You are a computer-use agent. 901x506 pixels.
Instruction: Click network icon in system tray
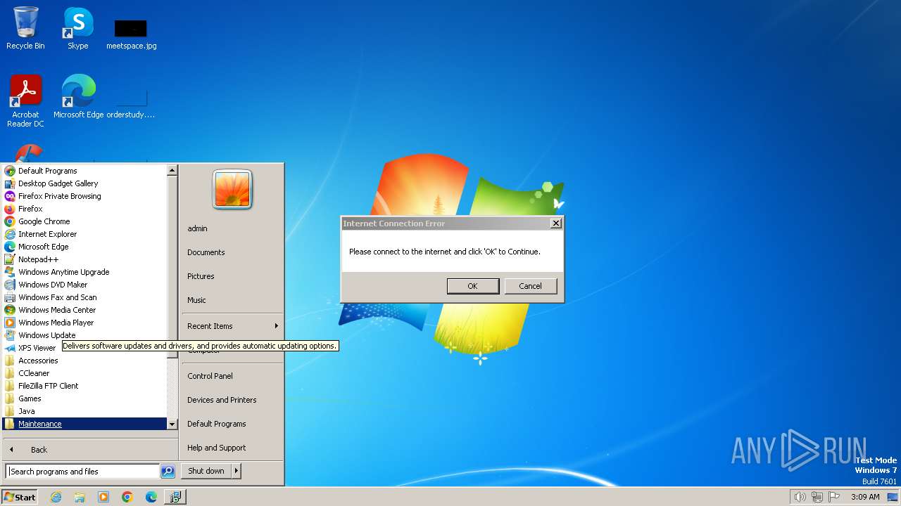(817, 497)
